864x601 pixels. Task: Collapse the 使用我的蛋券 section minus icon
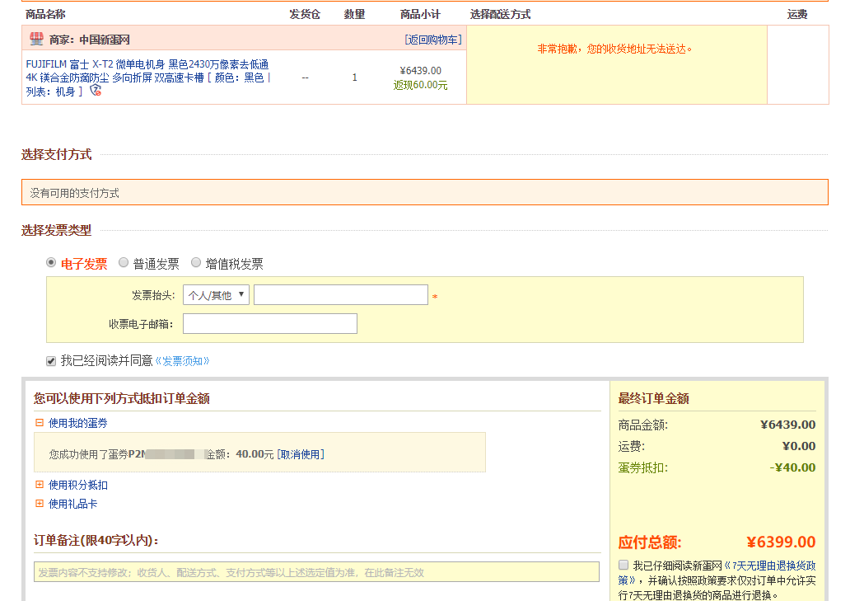click(x=39, y=423)
